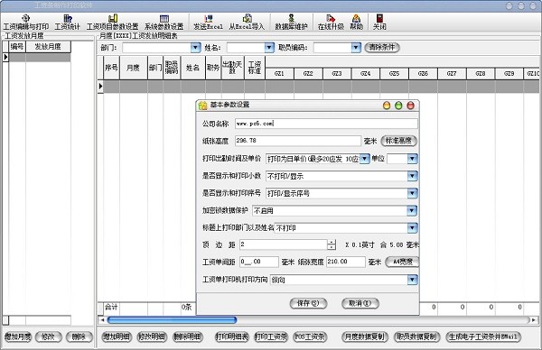Viewport: 542px width, 350px height.
Task: Click the 公司名称 input field
Action: pyautogui.click(x=326, y=124)
